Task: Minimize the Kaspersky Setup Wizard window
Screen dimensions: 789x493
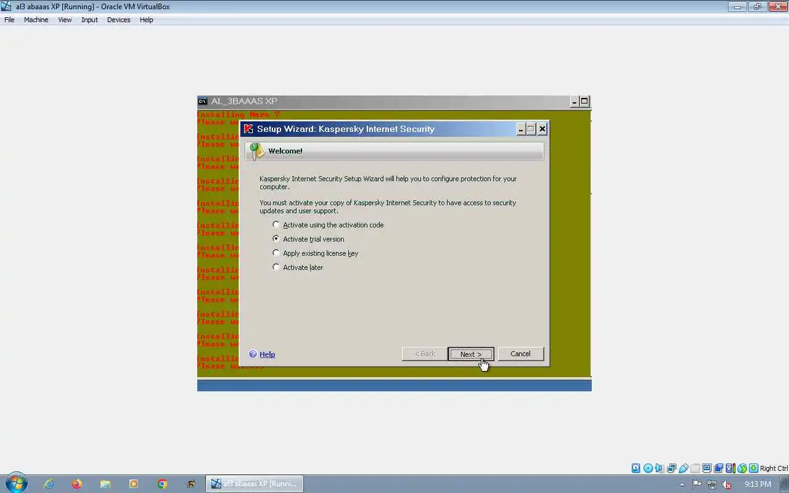Action: pyautogui.click(x=521, y=129)
